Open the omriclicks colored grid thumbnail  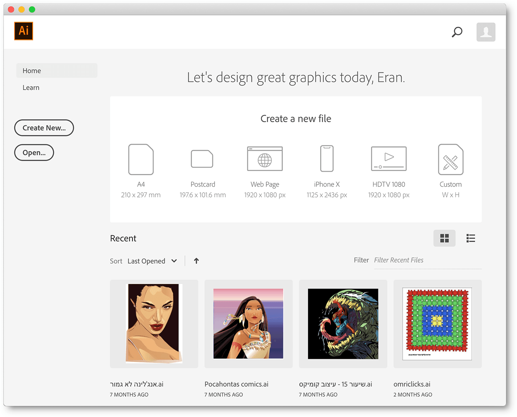(x=438, y=324)
